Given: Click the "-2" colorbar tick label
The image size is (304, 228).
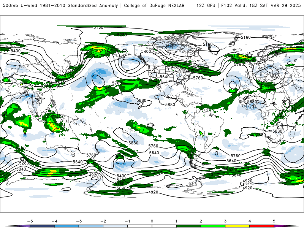Looking at the screenshot, I should (103, 221).
